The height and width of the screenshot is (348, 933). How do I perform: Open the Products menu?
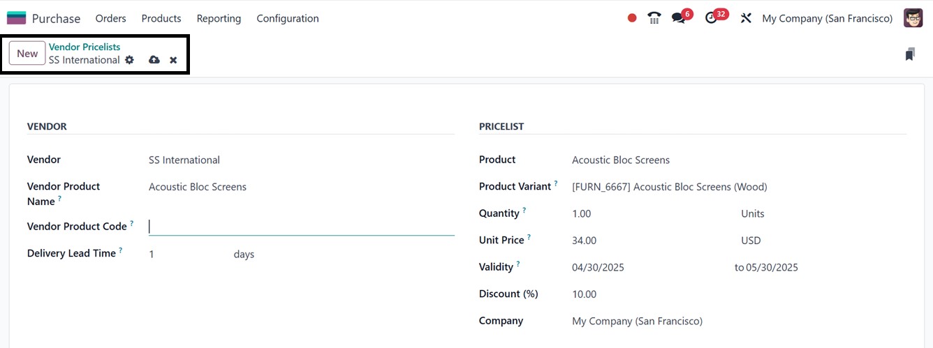pos(161,18)
